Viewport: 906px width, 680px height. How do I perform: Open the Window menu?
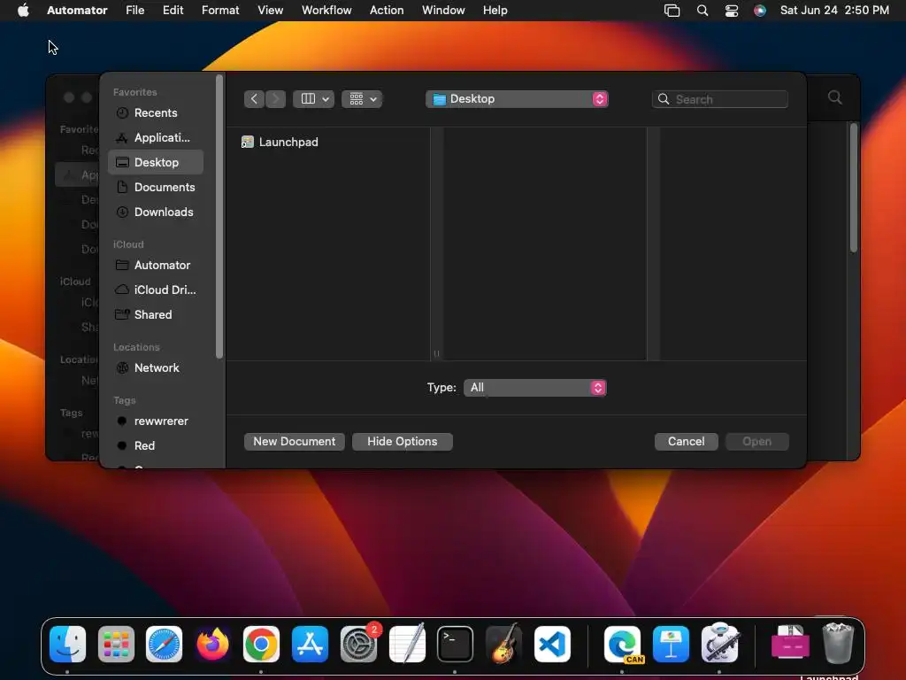[x=443, y=11]
